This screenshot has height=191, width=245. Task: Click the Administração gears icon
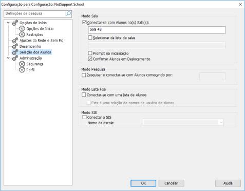(x=15, y=58)
